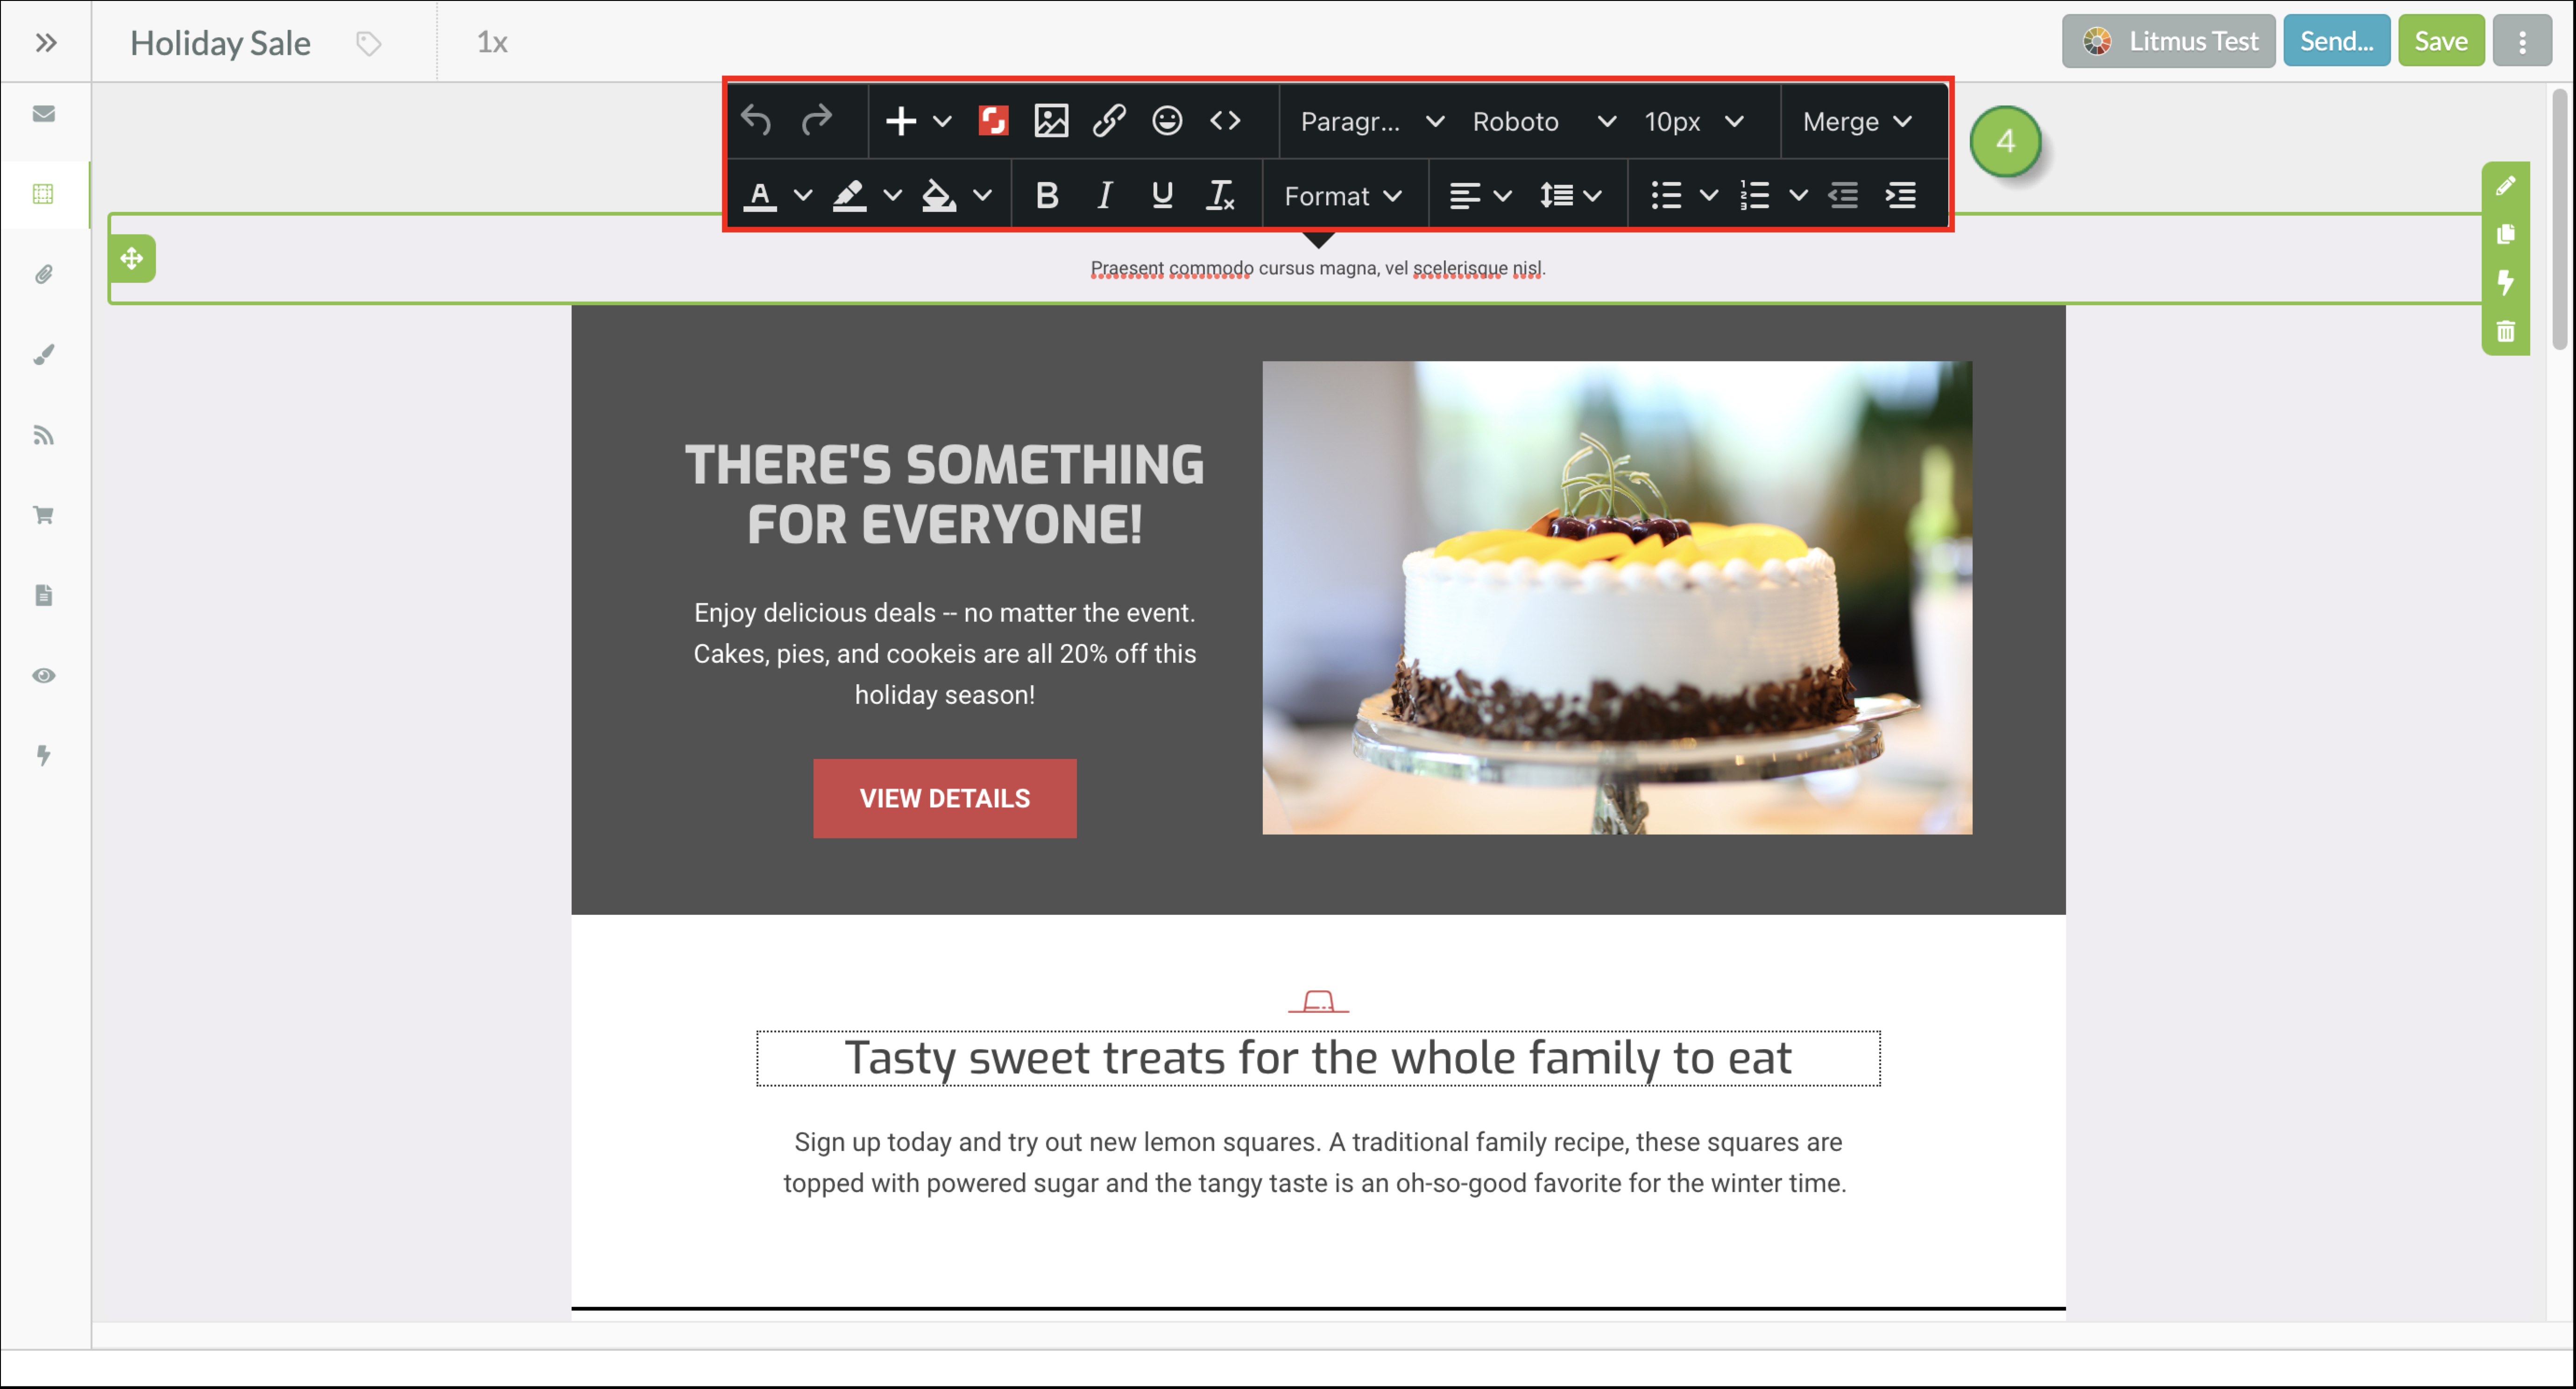Click the redo arrow in toolbar
Viewport: 2576px width, 1389px height.
click(817, 121)
